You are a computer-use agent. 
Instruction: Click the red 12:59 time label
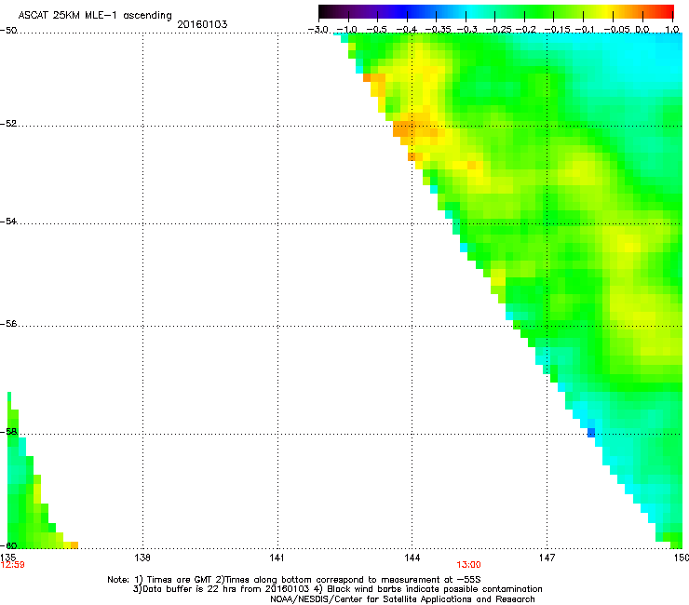12,565
